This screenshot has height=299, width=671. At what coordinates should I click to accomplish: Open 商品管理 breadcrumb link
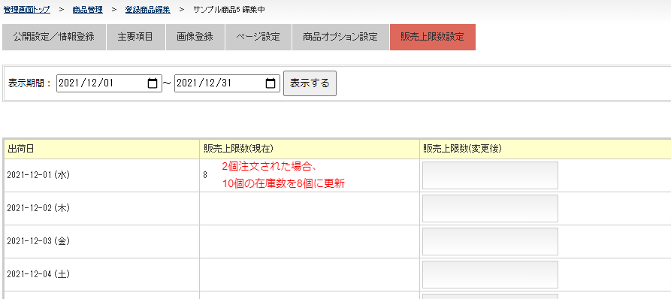coord(87,10)
